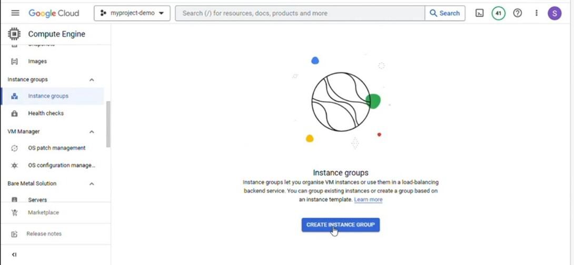Open Images in the sidebar
574x265 pixels.
coord(37,62)
